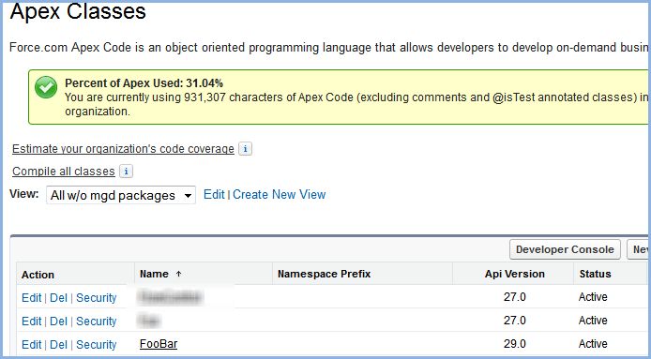The height and width of the screenshot is (359, 651).
Task: Click the Apex Classes page heading
Action: tap(78, 11)
